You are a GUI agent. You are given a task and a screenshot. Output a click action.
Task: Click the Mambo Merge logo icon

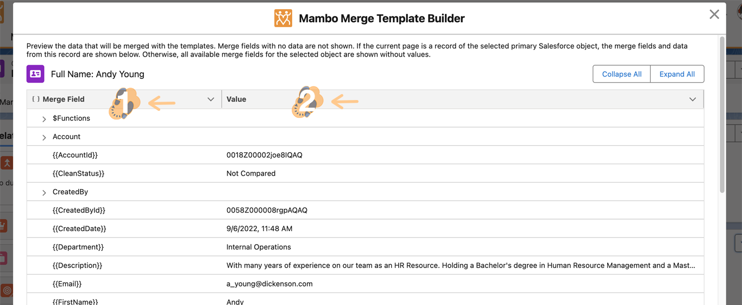coord(283,18)
